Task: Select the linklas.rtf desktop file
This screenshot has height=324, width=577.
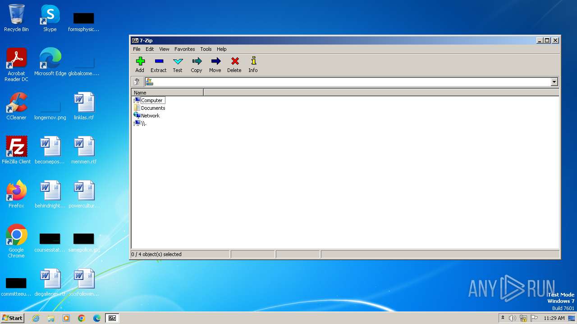Action: point(84,106)
